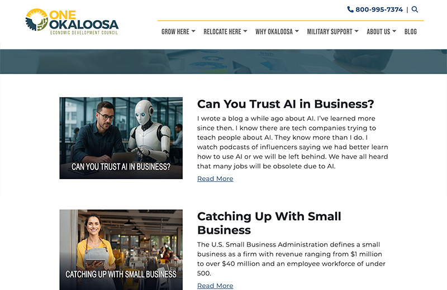The width and height of the screenshot is (447, 290).
Task: Expand the Military Support dropdown arrow
Action: coord(356,31)
